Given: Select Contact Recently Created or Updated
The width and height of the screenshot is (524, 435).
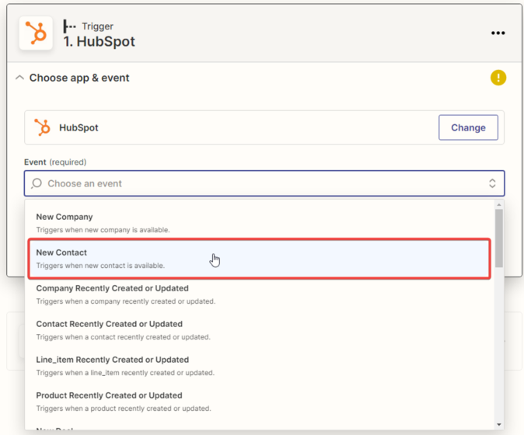Looking at the screenshot, I should pyautogui.click(x=260, y=330).
